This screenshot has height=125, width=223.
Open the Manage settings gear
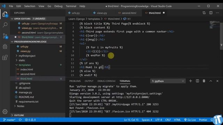(5, 112)
